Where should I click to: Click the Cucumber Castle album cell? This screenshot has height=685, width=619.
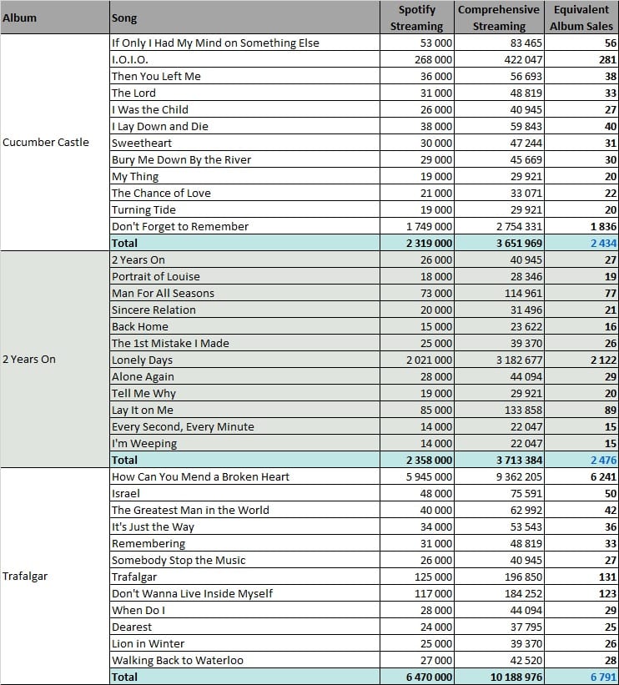54,143
